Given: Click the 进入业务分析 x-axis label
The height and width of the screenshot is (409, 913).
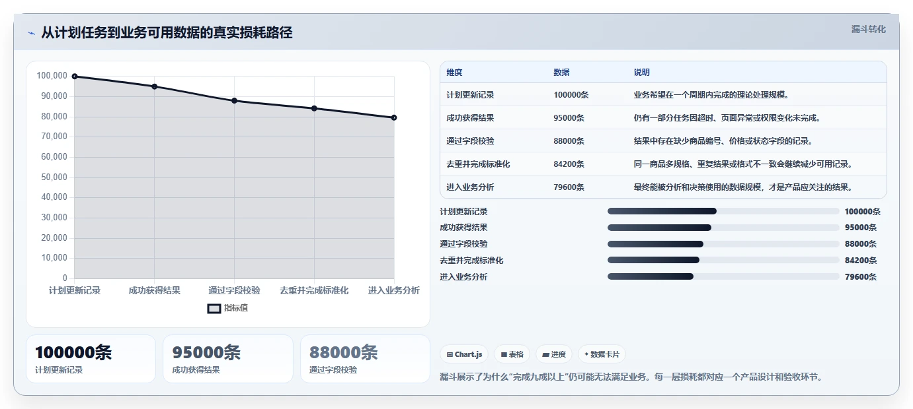Looking at the screenshot, I should pyautogui.click(x=394, y=290).
